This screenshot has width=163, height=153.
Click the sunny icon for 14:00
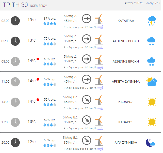[152, 102]
